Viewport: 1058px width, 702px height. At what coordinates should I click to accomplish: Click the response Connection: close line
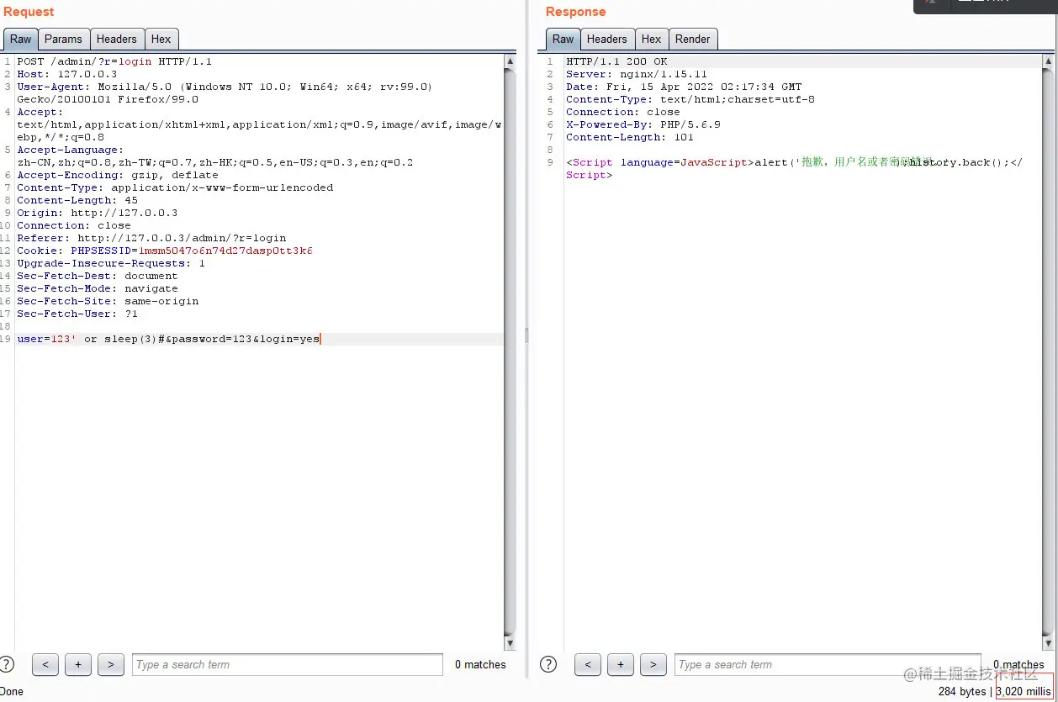pos(623,112)
